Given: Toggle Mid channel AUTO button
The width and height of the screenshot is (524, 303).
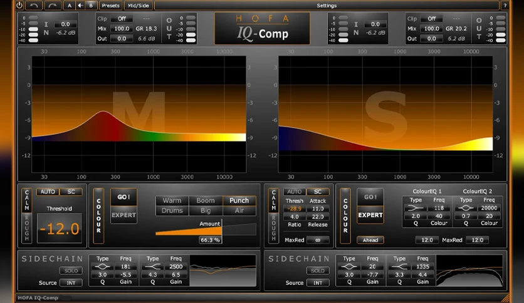Looking at the screenshot, I should 48,192.
